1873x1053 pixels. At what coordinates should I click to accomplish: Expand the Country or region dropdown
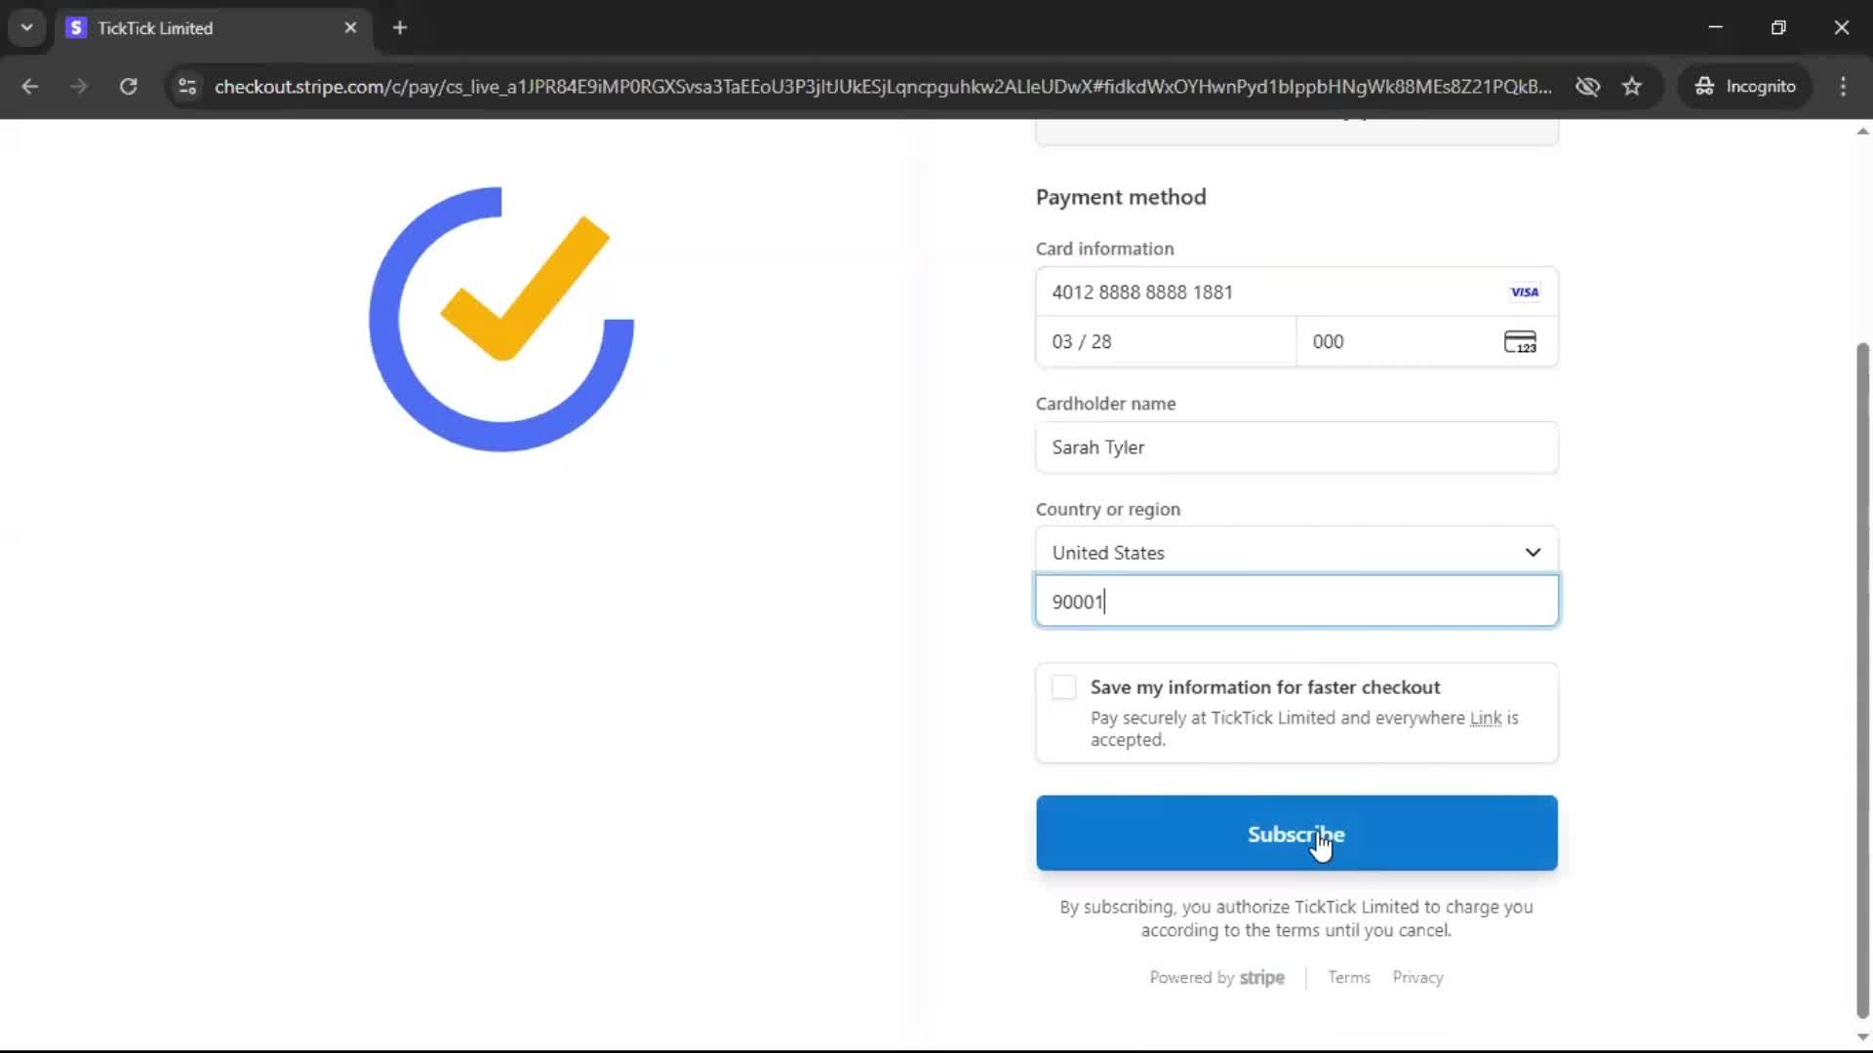point(1295,553)
